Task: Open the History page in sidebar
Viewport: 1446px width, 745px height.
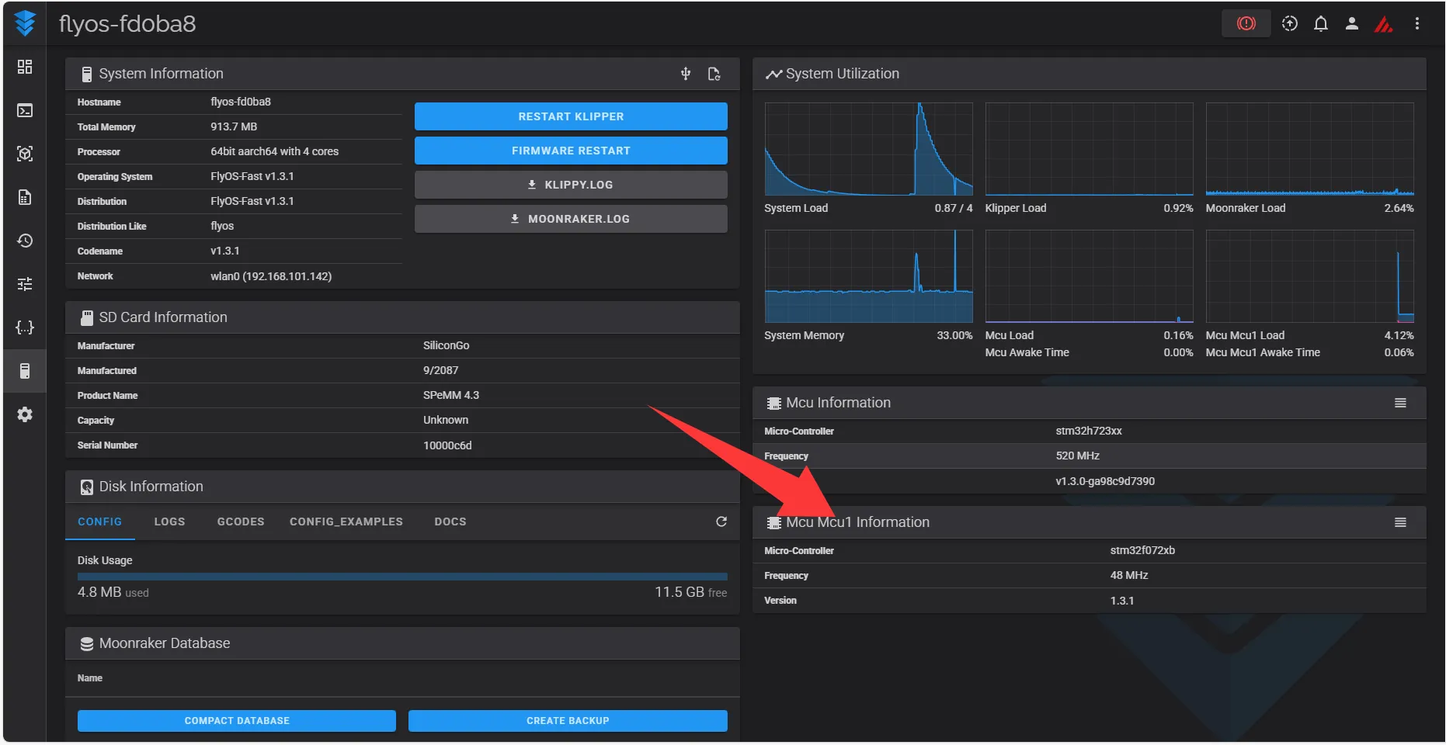Action: tap(25, 241)
